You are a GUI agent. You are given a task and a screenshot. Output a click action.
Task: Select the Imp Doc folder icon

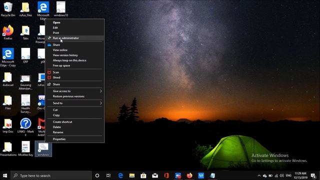(x=8, y=125)
